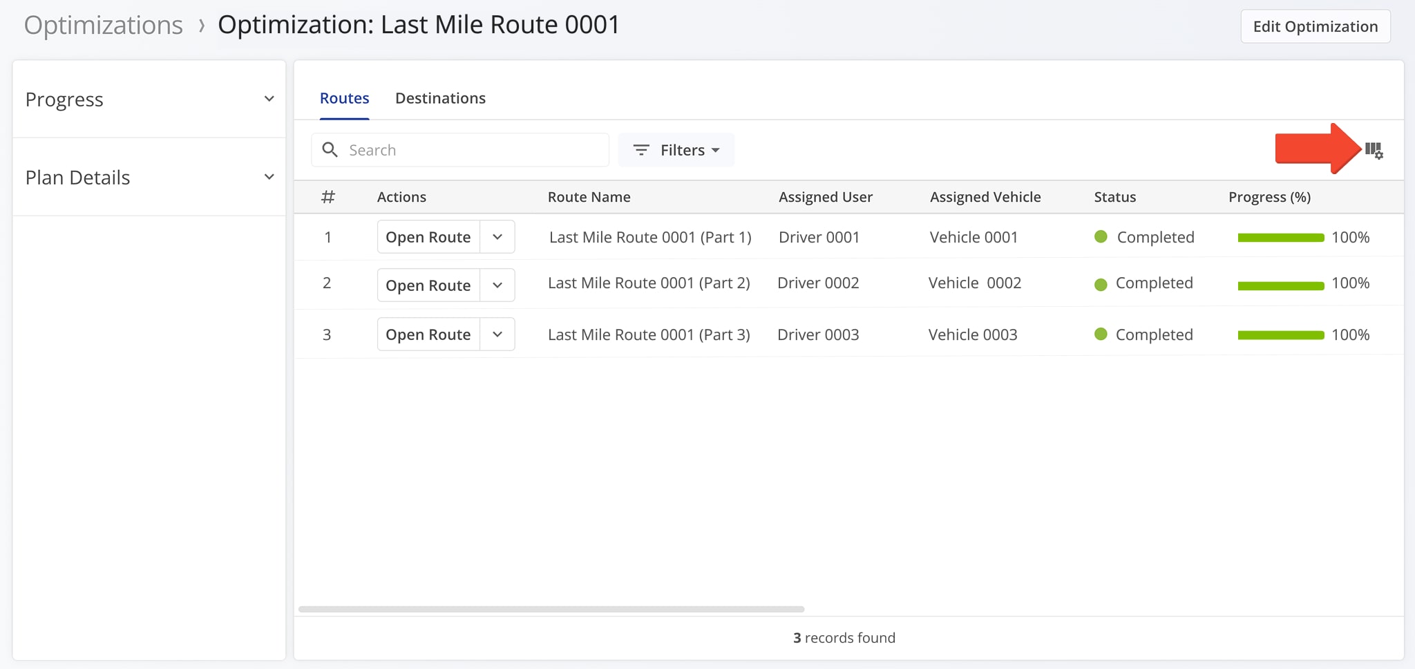Expand the Plan Details panel
Screen dimensions: 1415x669
coord(269,177)
